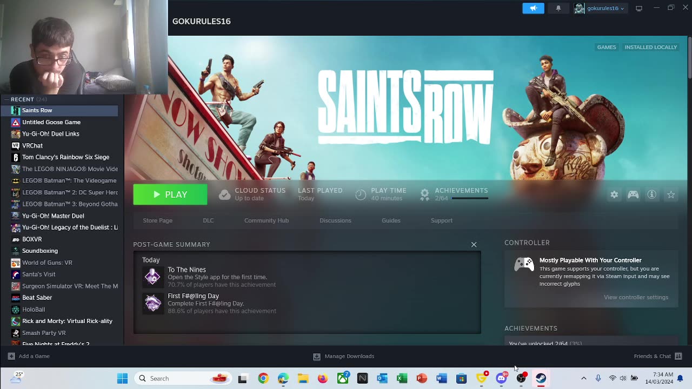Select Smash Party VR in library list

click(59, 333)
